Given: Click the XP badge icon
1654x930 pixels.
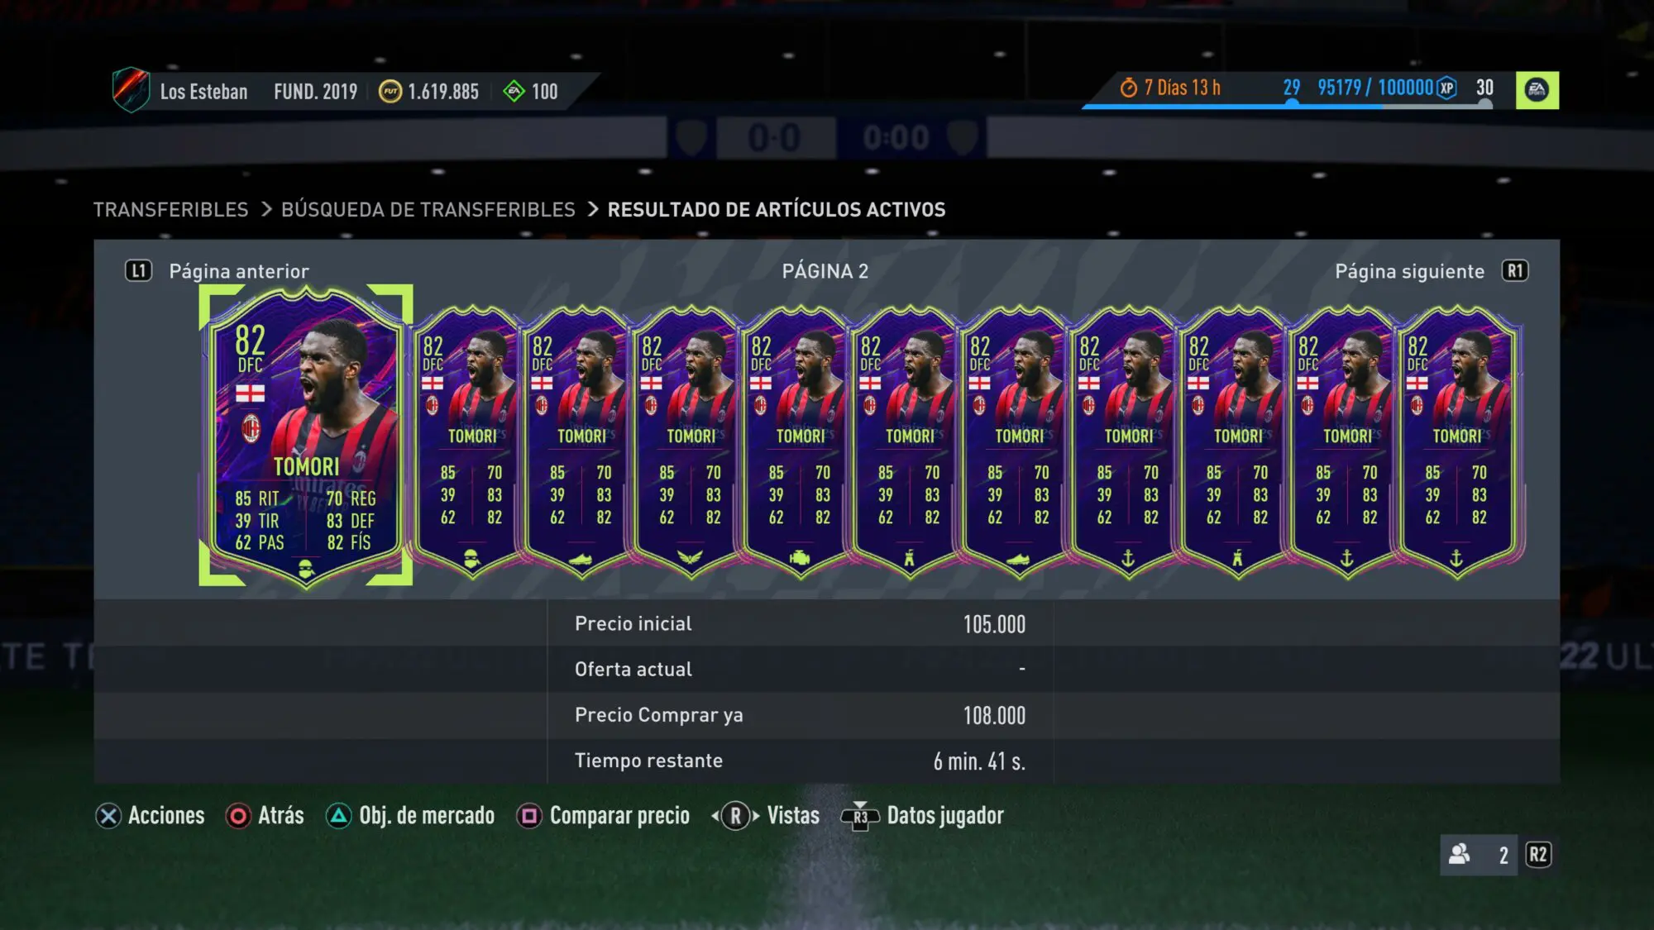Looking at the screenshot, I should pyautogui.click(x=1446, y=88).
